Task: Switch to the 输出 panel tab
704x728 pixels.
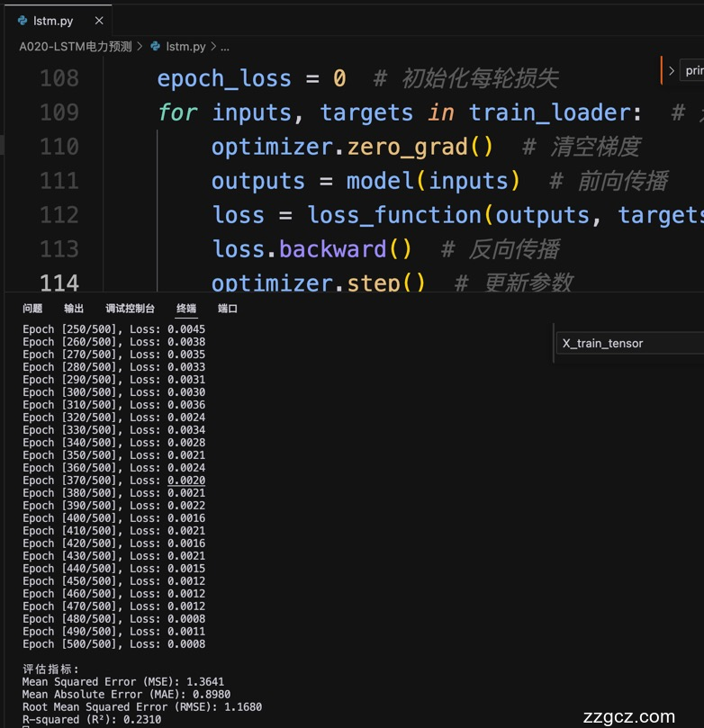Action: pos(74,309)
